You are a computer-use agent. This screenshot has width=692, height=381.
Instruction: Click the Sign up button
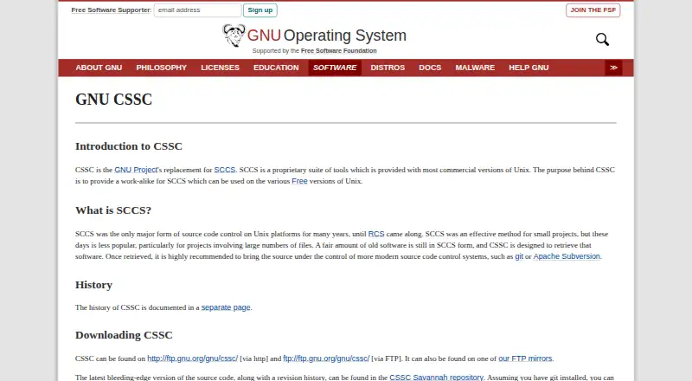(x=260, y=10)
